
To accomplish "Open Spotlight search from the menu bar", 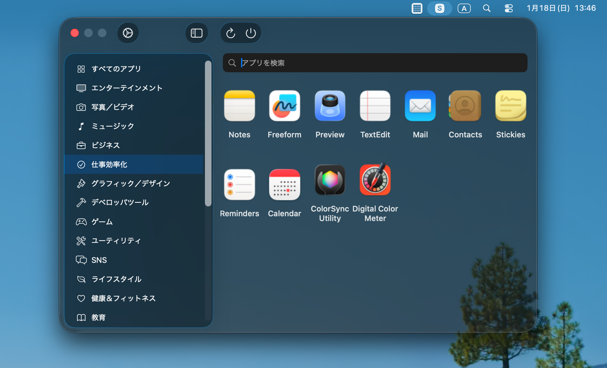I will [x=487, y=8].
